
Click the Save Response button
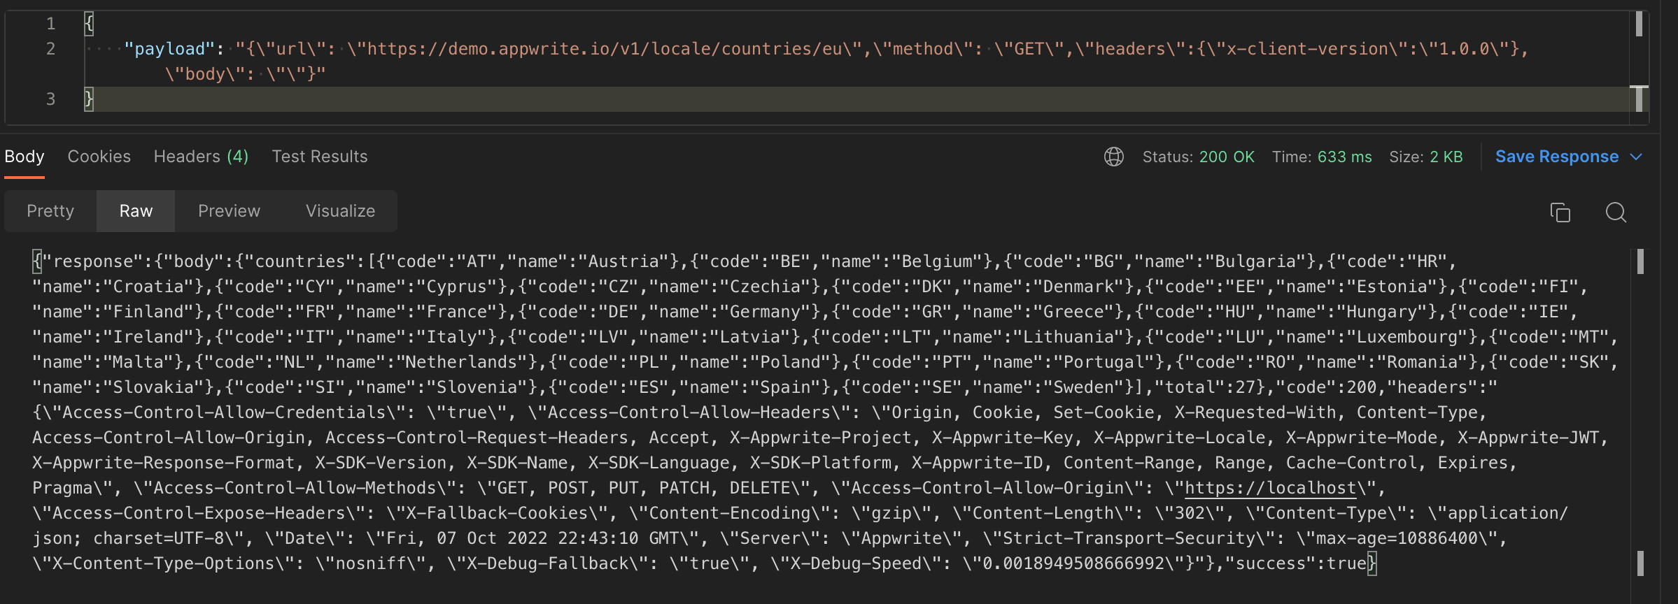(x=1557, y=157)
